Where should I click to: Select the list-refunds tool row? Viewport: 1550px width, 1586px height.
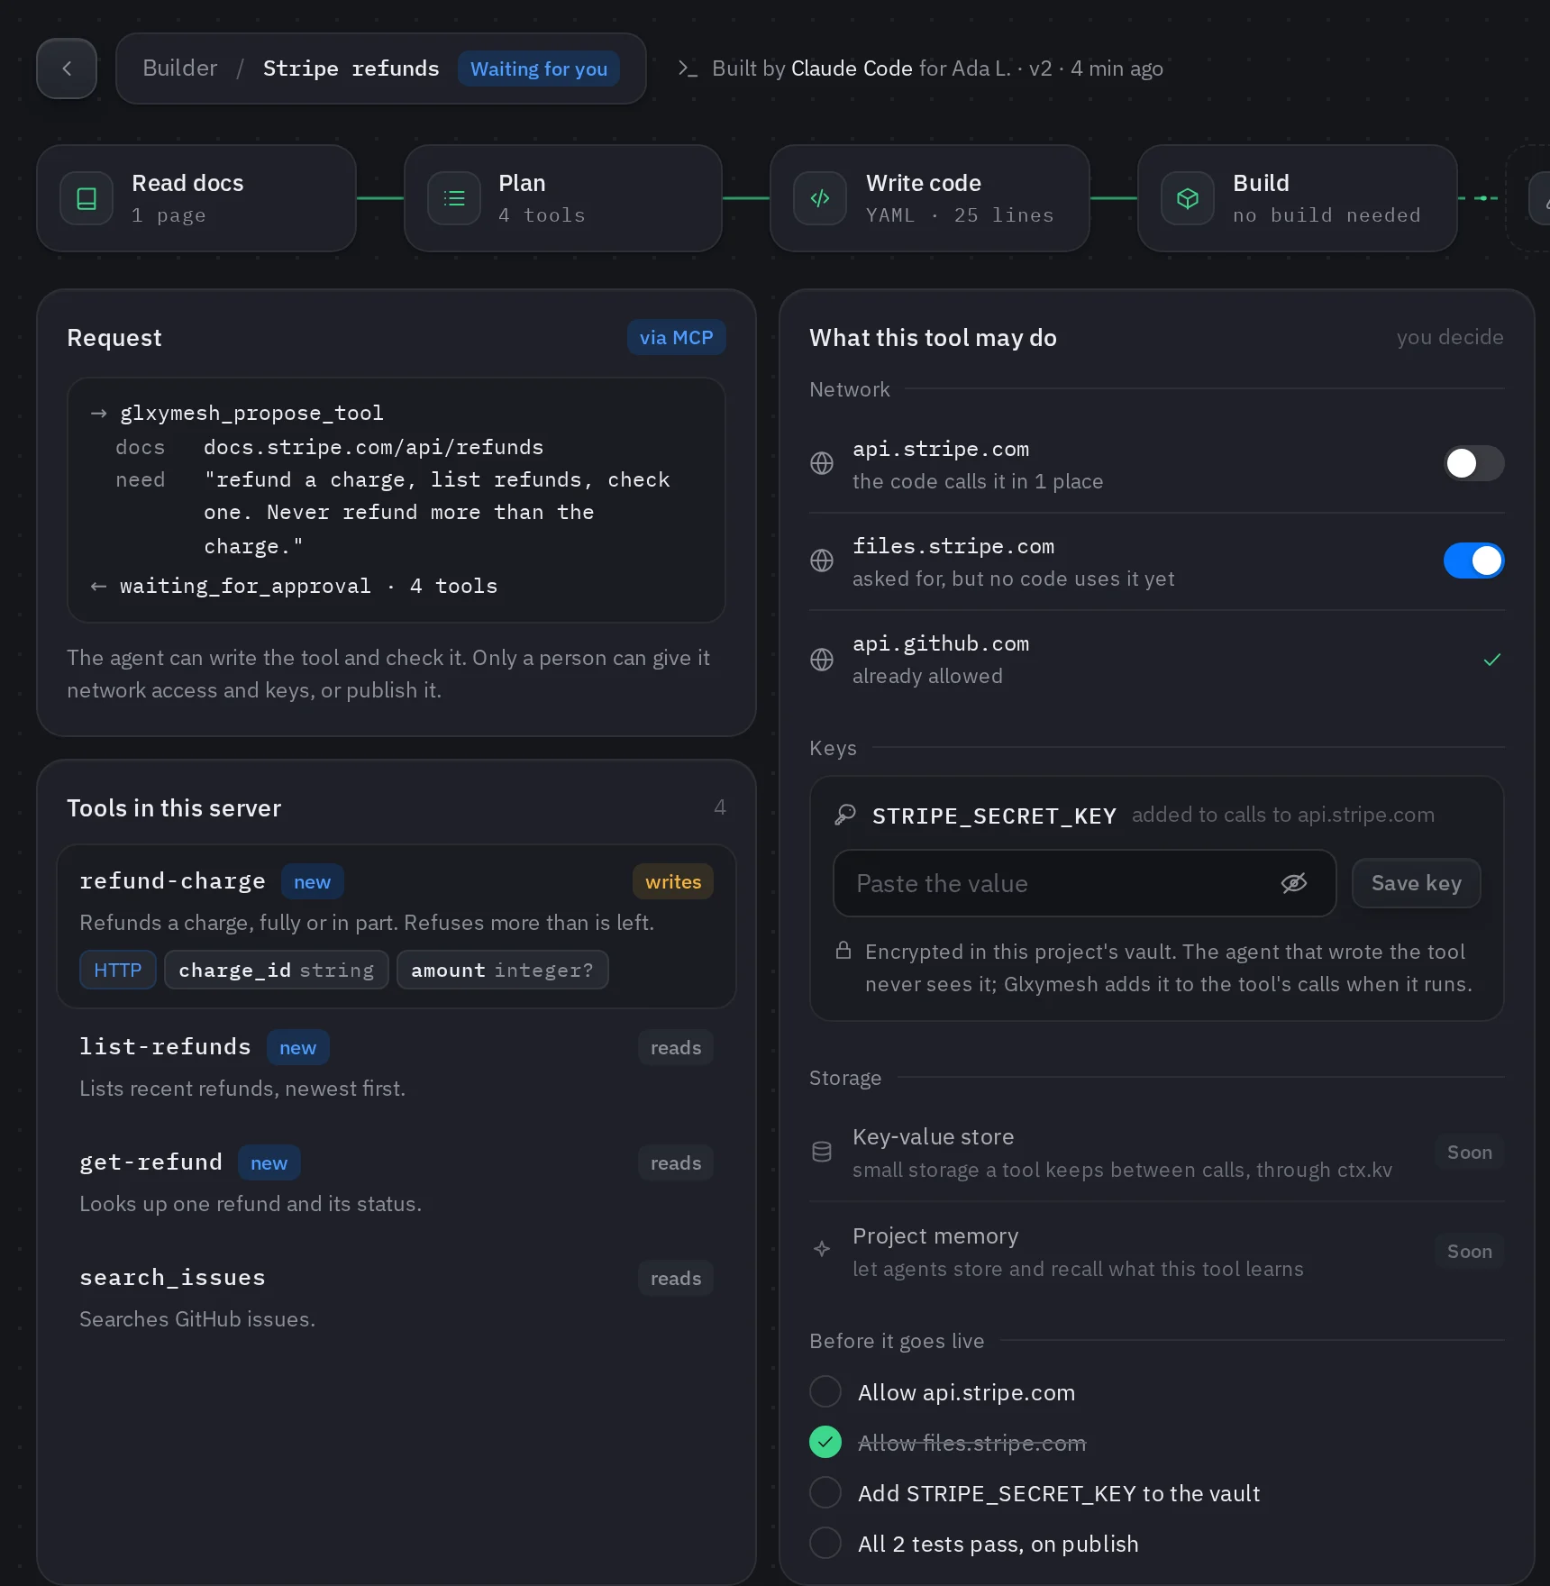coord(397,1067)
